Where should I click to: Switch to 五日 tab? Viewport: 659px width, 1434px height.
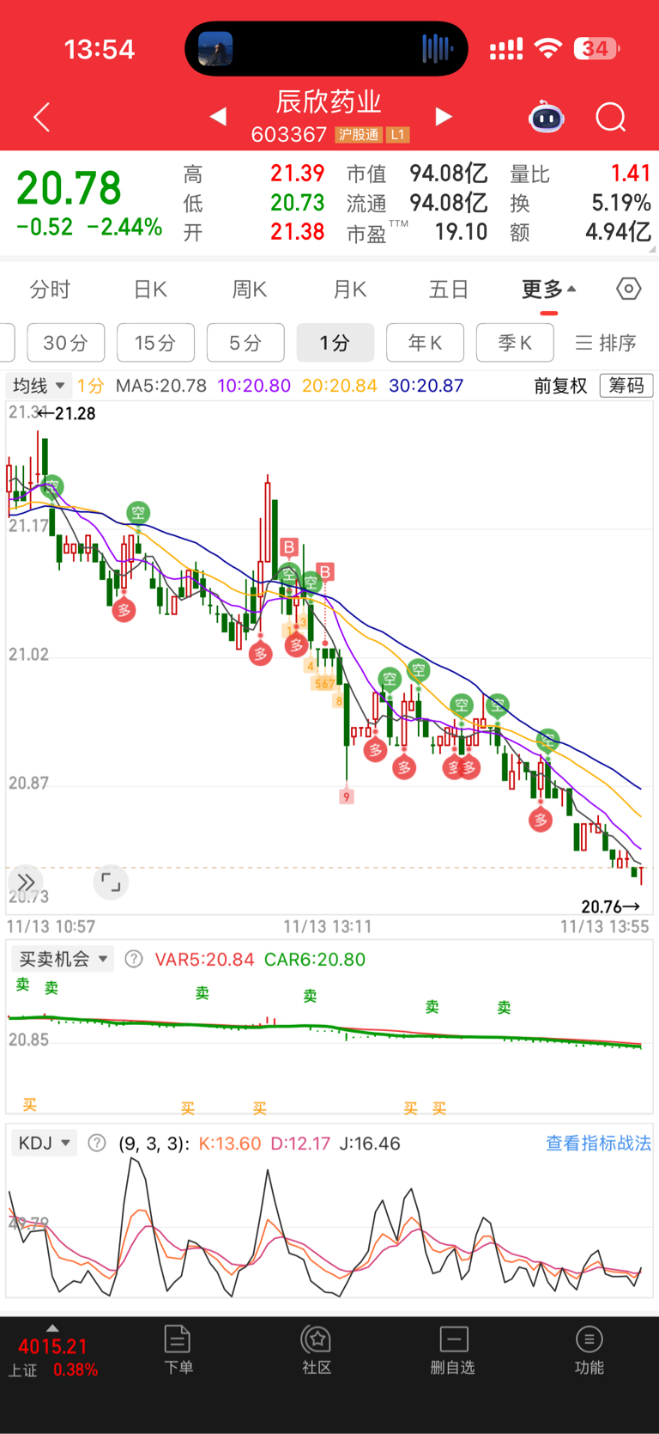pyautogui.click(x=449, y=290)
